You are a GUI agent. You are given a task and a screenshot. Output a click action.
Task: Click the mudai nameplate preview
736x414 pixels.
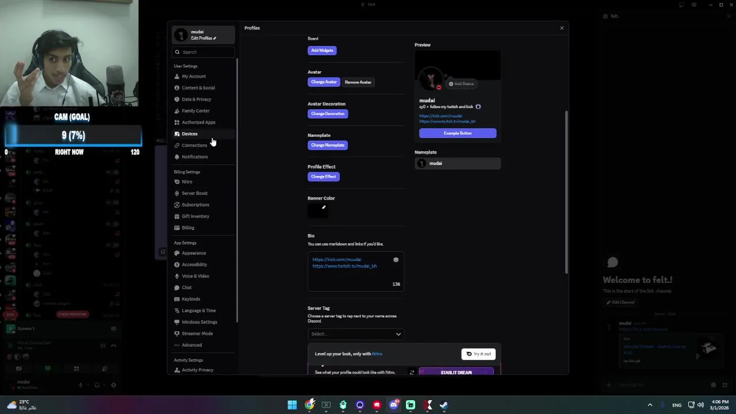coord(458,163)
